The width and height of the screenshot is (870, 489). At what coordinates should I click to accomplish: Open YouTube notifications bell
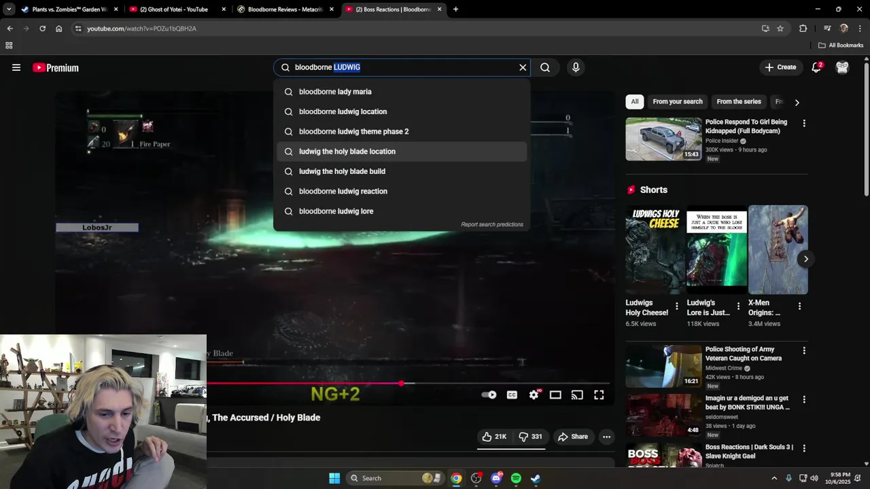pyautogui.click(x=816, y=67)
